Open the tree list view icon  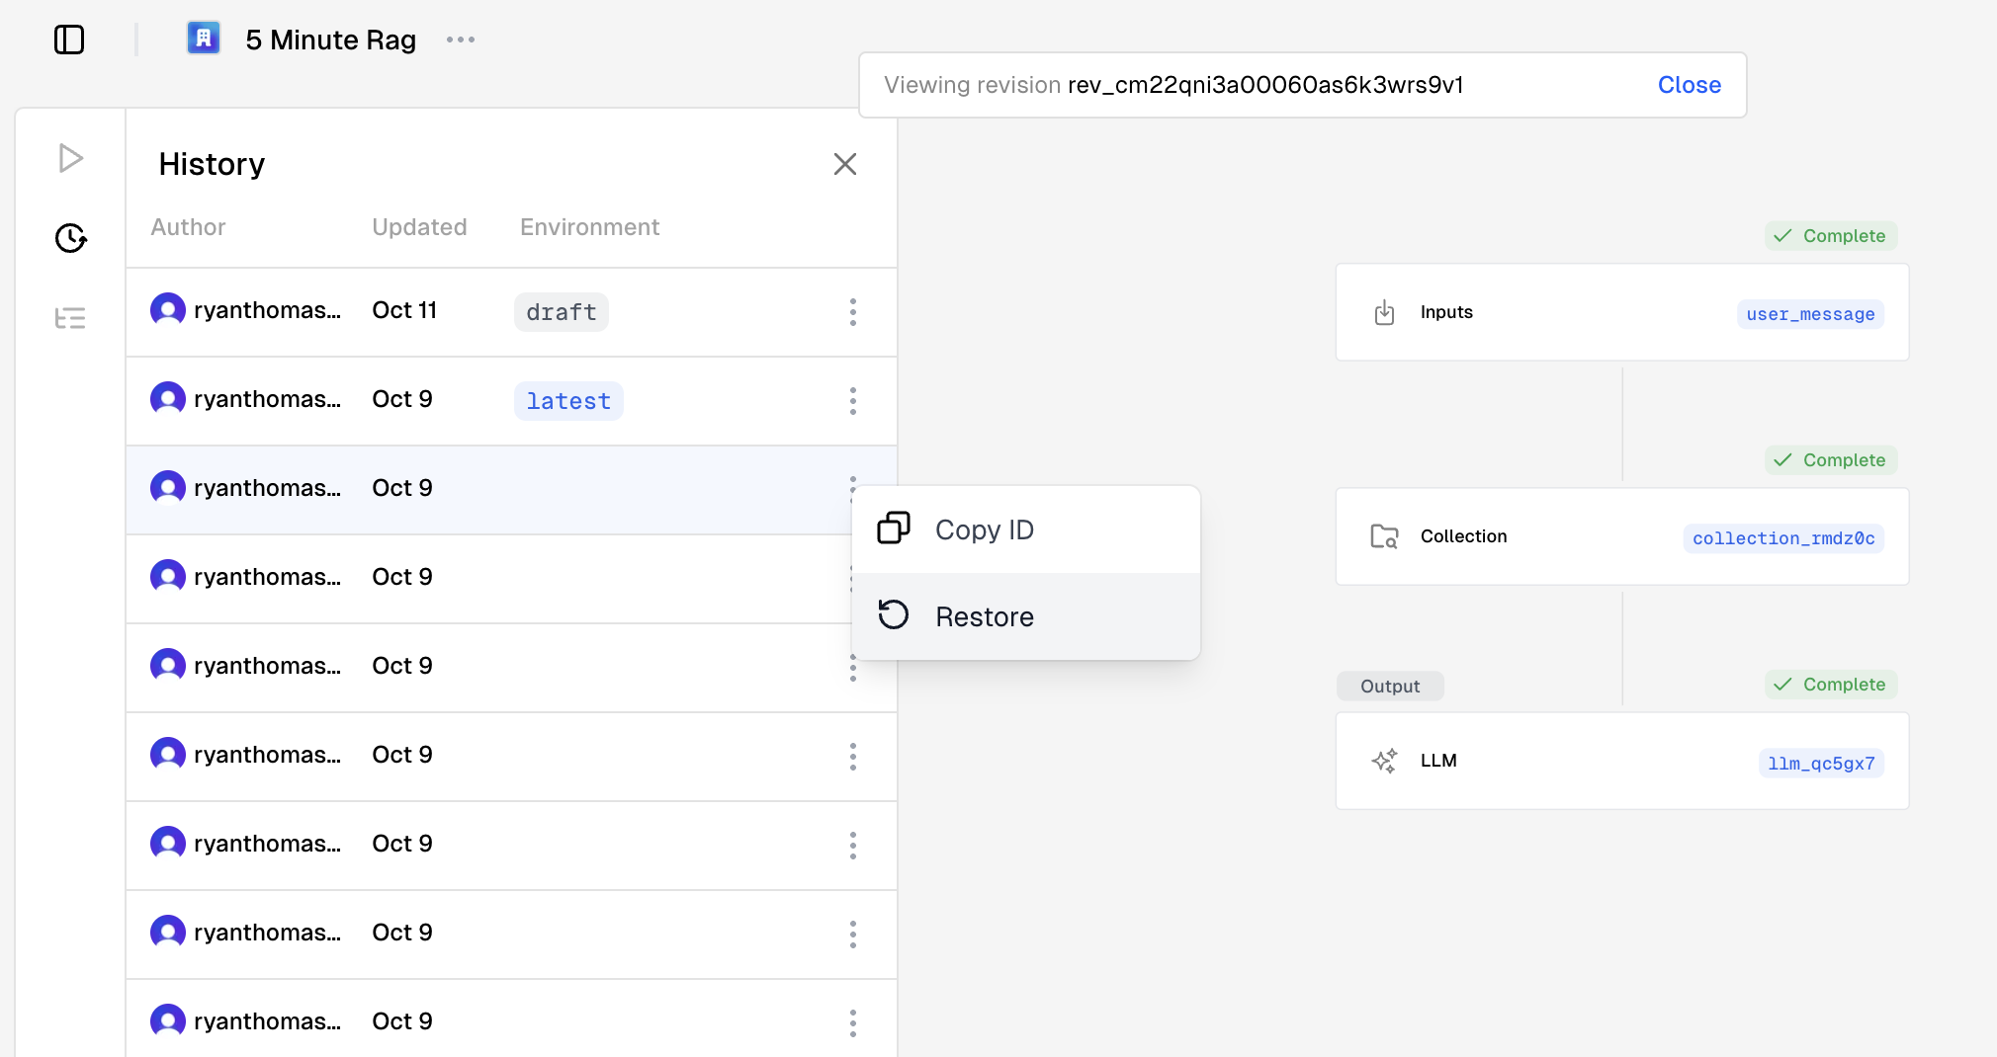point(70,318)
